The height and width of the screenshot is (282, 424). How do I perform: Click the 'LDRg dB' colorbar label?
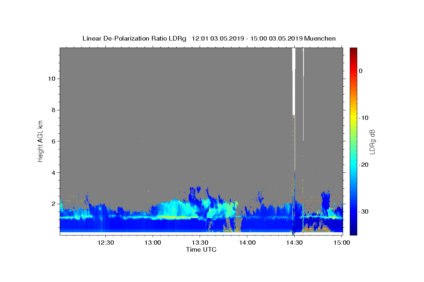point(372,142)
